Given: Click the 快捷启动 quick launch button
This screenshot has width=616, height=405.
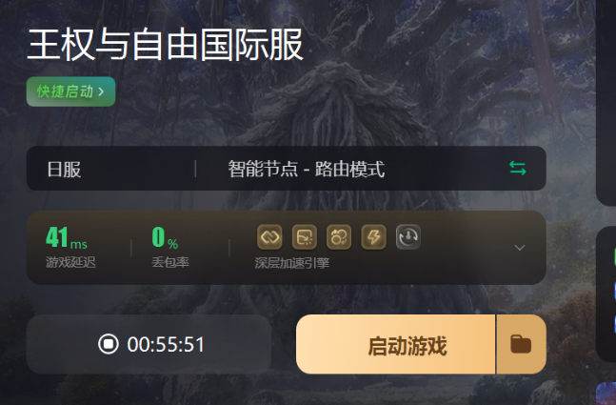Looking at the screenshot, I should (x=70, y=91).
